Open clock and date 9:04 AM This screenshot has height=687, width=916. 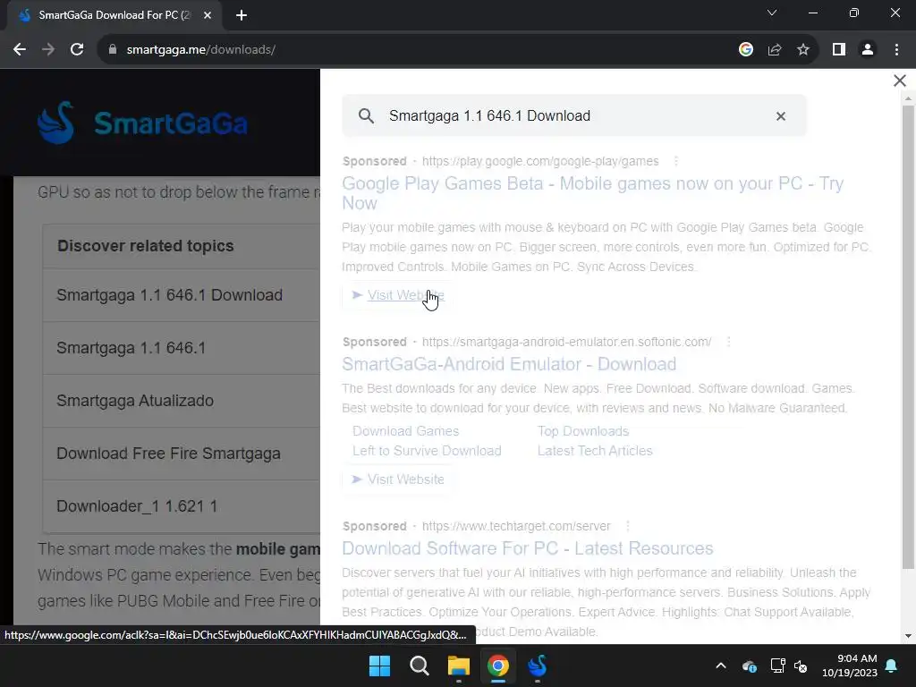point(850,666)
